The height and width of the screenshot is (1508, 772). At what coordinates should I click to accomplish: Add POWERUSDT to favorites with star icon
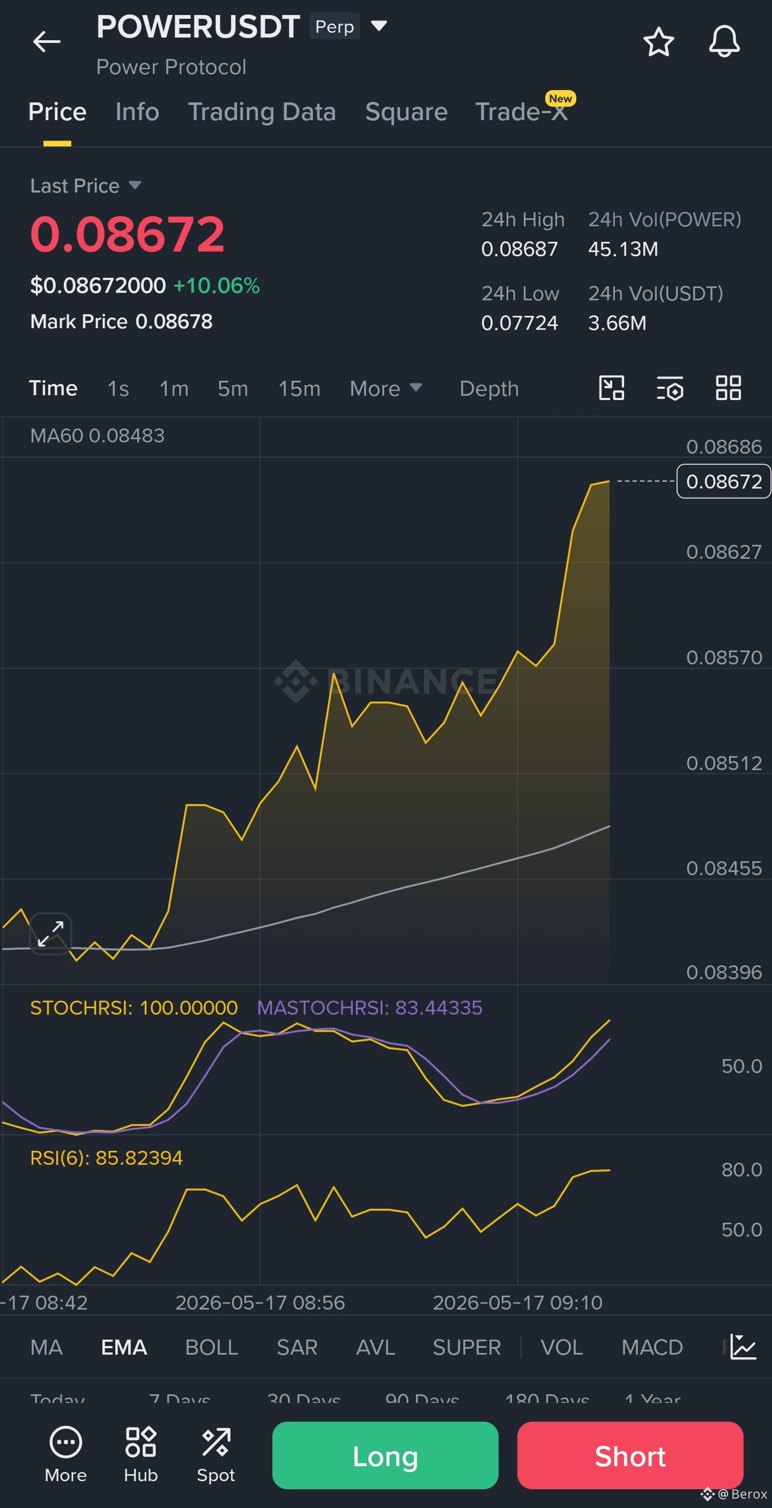(658, 42)
